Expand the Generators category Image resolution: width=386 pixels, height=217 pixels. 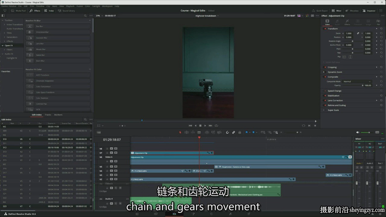[x=4, y=37]
